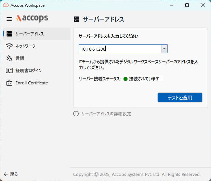Go back with 戻る
The height and width of the screenshot is (181, 211).
[x=11, y=174]
